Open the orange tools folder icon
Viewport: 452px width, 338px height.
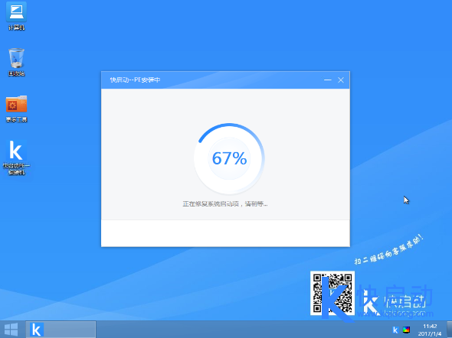(16, 109)
